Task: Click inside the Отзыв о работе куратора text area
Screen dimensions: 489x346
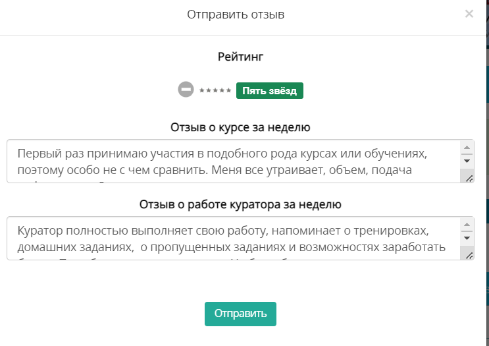Action: coord(233,239)
